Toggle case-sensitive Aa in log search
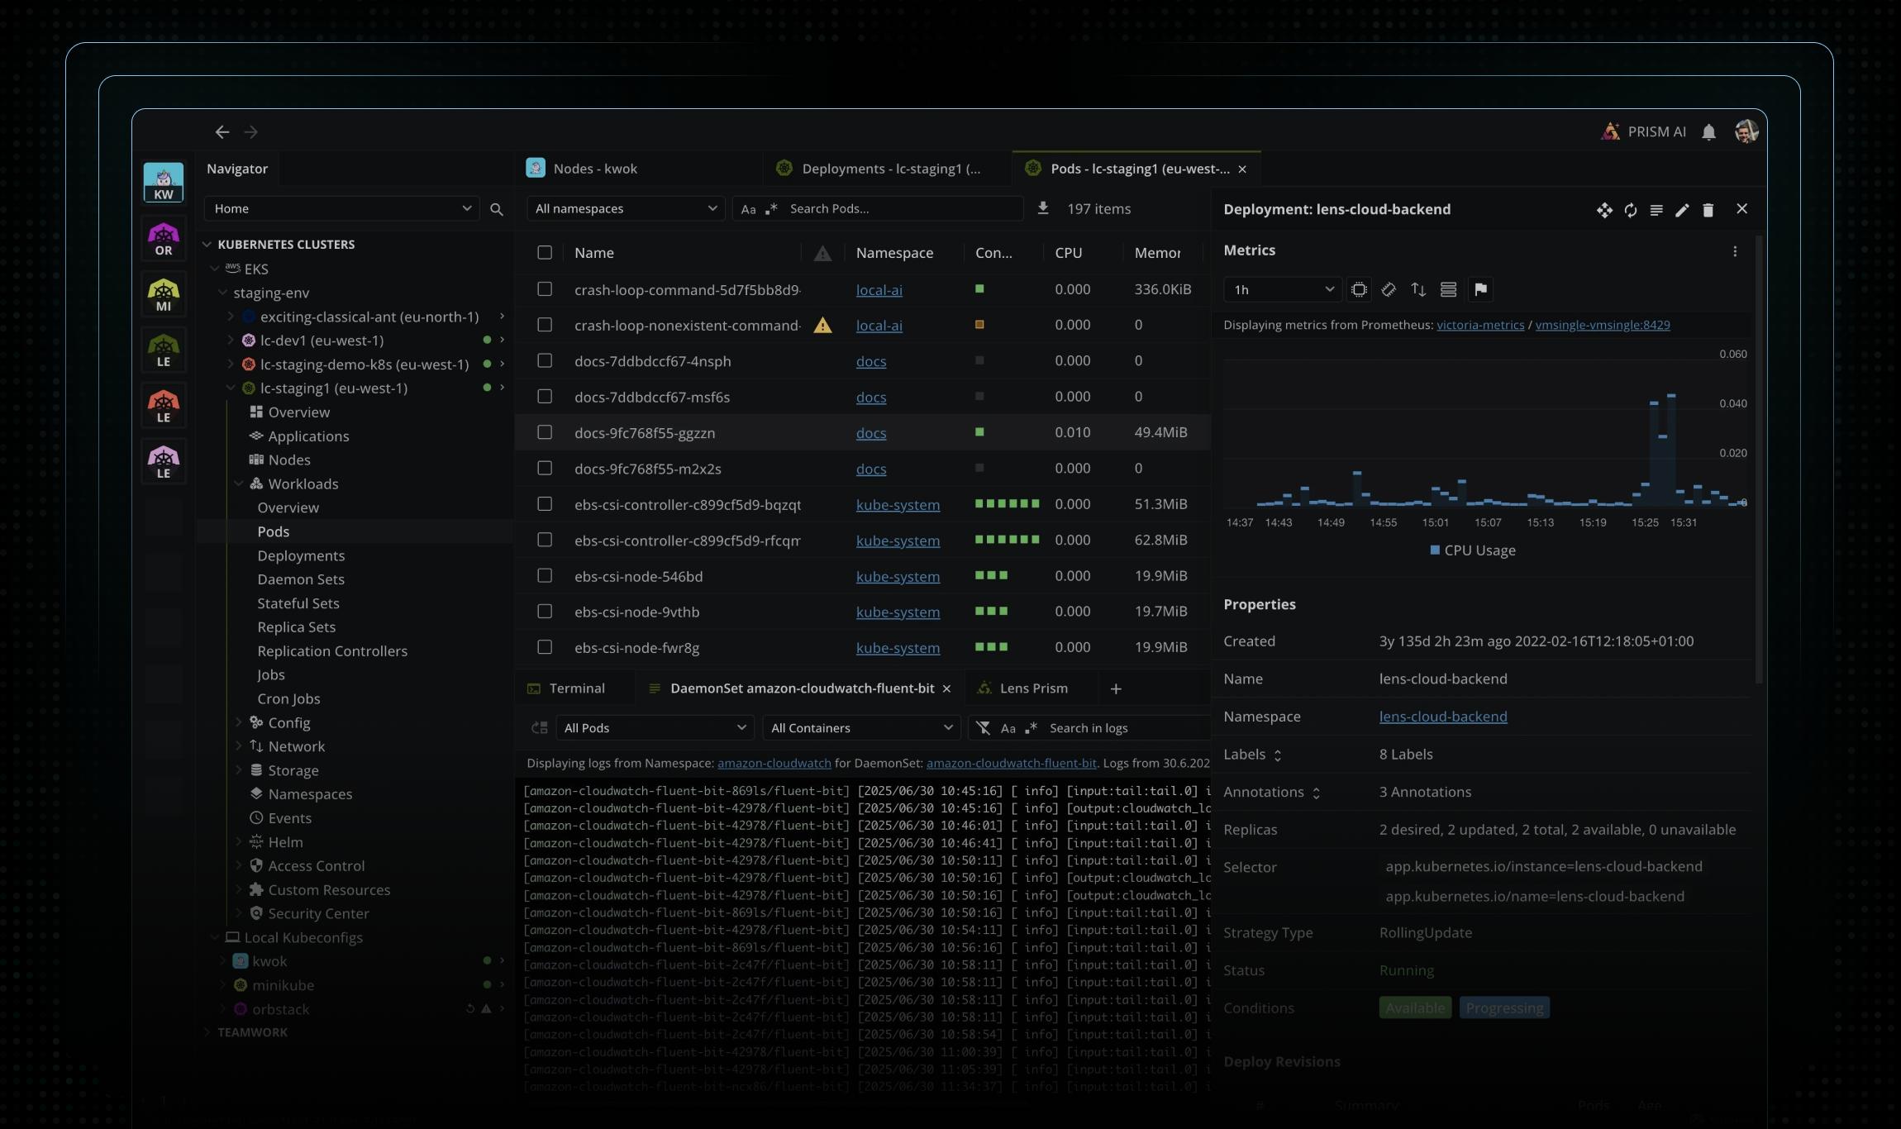The image size is (1901, 1129). coord(1008,728)
